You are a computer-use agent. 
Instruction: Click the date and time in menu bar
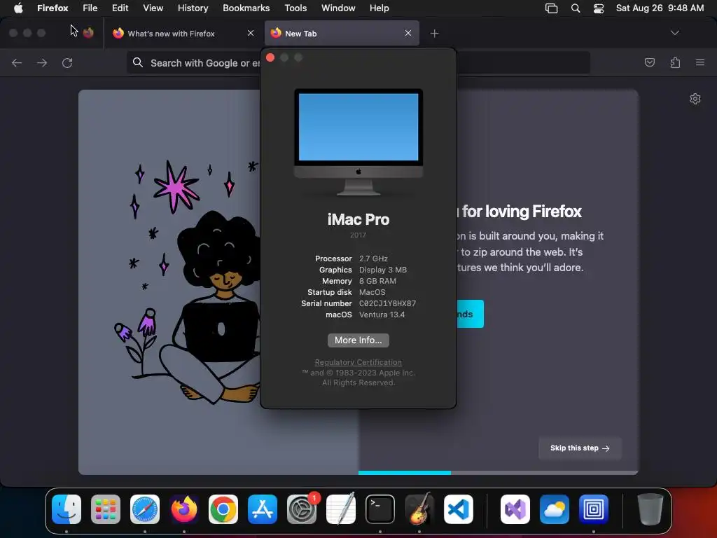[660, 8]
